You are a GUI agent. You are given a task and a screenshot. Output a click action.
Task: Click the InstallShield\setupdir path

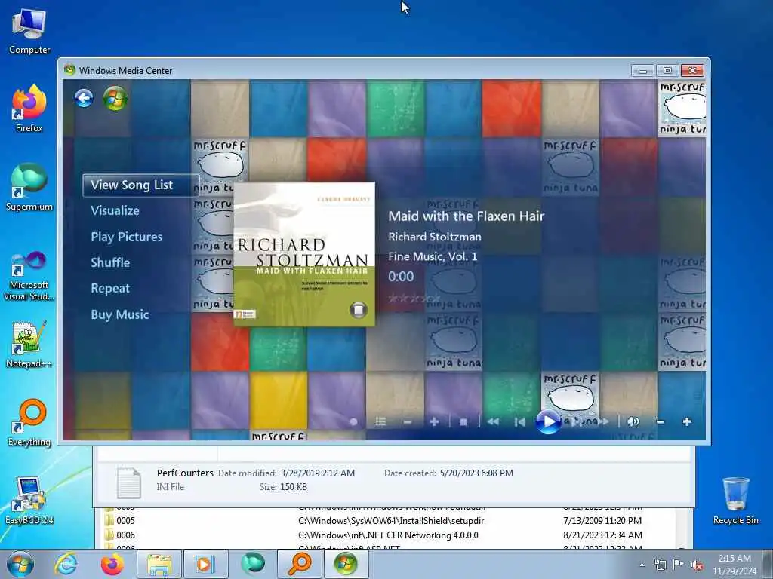coord(391,521)
